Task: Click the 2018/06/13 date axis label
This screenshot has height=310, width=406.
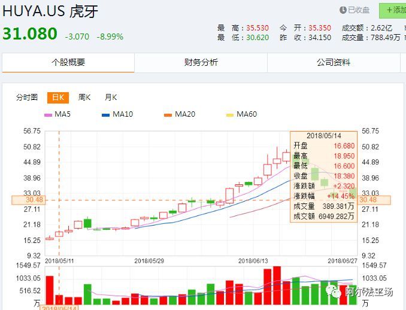Action: (253, 261)
